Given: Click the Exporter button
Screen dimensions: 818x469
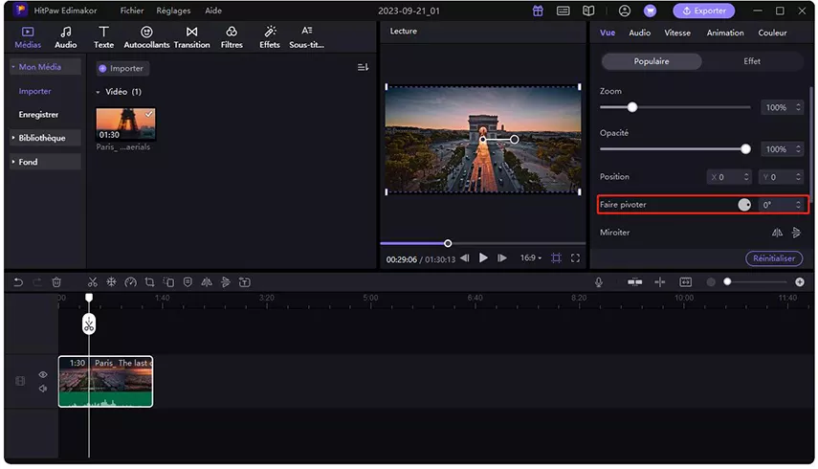Looking at the screenshot, I should pos(704,11).
